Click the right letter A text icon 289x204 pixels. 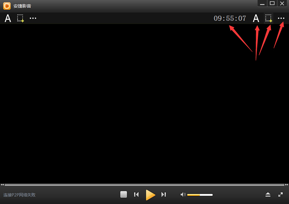click(x=256, y=18)
